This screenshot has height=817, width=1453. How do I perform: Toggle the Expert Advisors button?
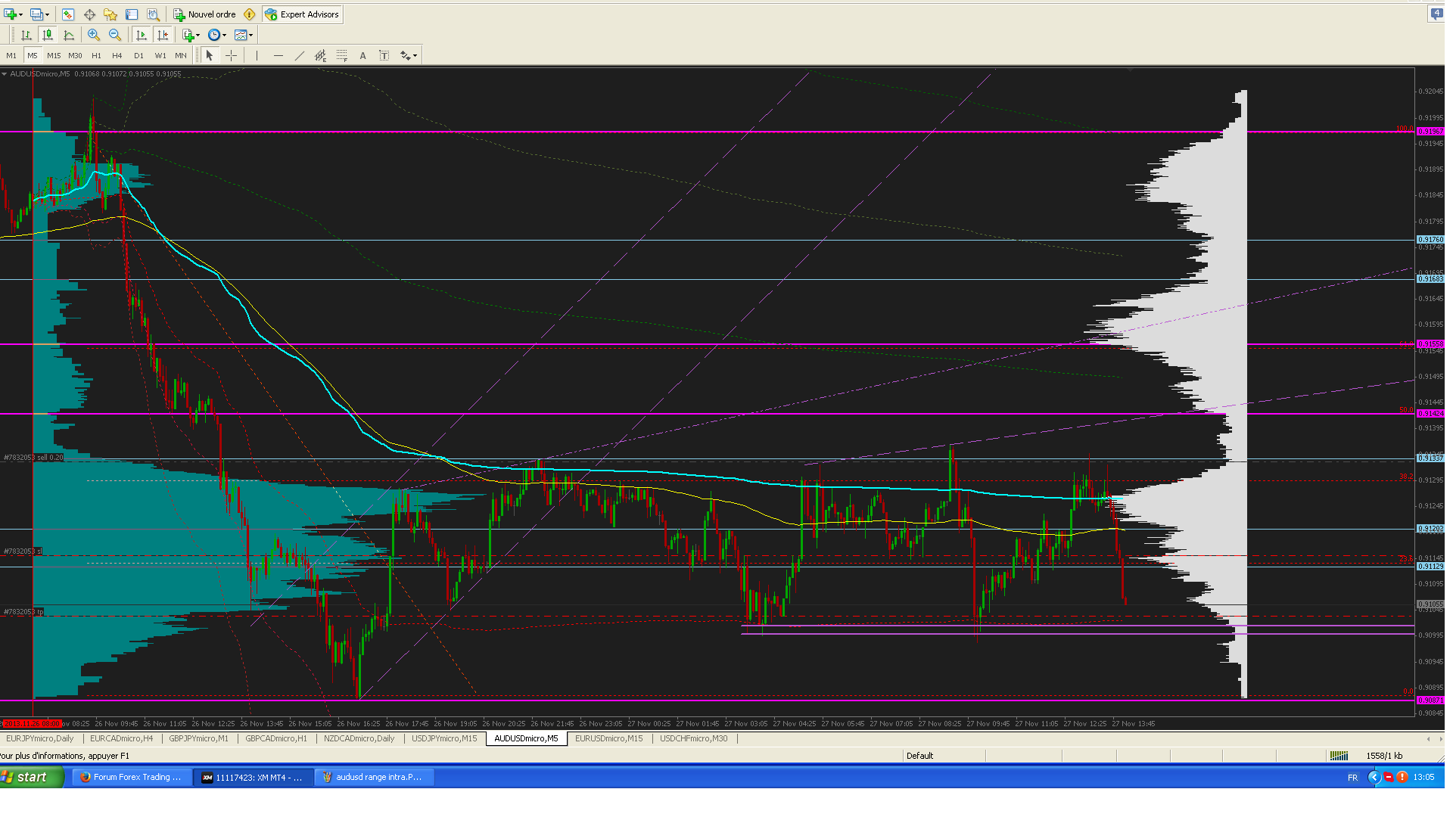pyautogui.click(x=302, y=14)
